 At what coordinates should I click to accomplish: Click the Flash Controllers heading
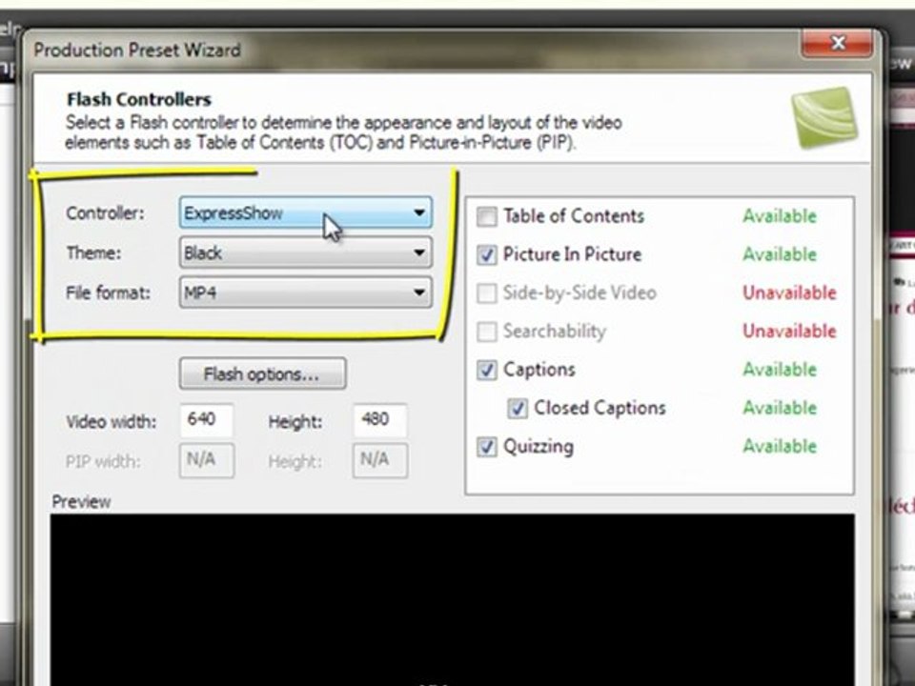click(139, 100)
